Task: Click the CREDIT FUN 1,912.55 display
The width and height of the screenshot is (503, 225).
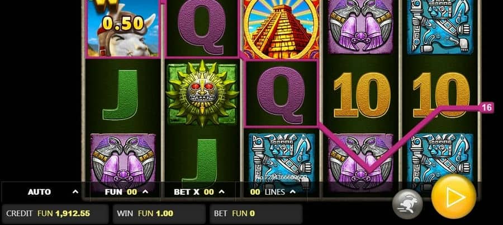Action: (55, 214)
